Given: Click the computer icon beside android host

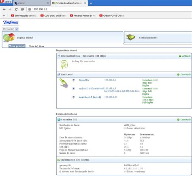Looking at the screenshot, I should click(74, 89).
